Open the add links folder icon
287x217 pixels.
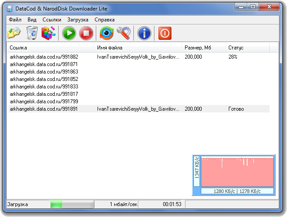pyautogui.click(x=14, y=33)
